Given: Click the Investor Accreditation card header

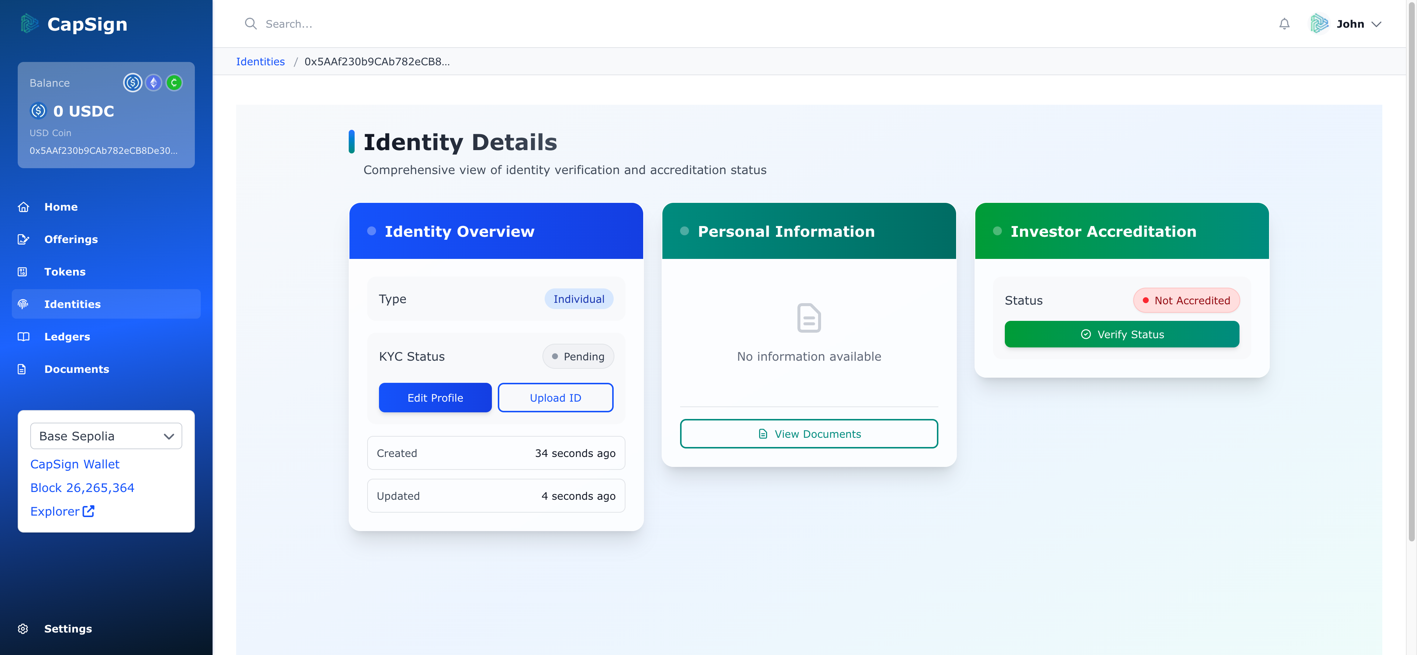Looking at the screenshot, I should click(x=1122, y=231).
